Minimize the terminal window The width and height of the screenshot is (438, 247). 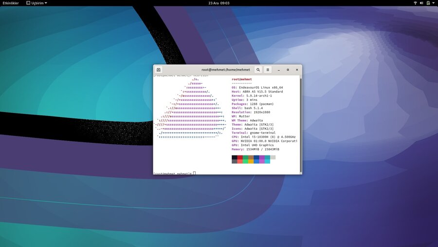[x=278, y=70]
